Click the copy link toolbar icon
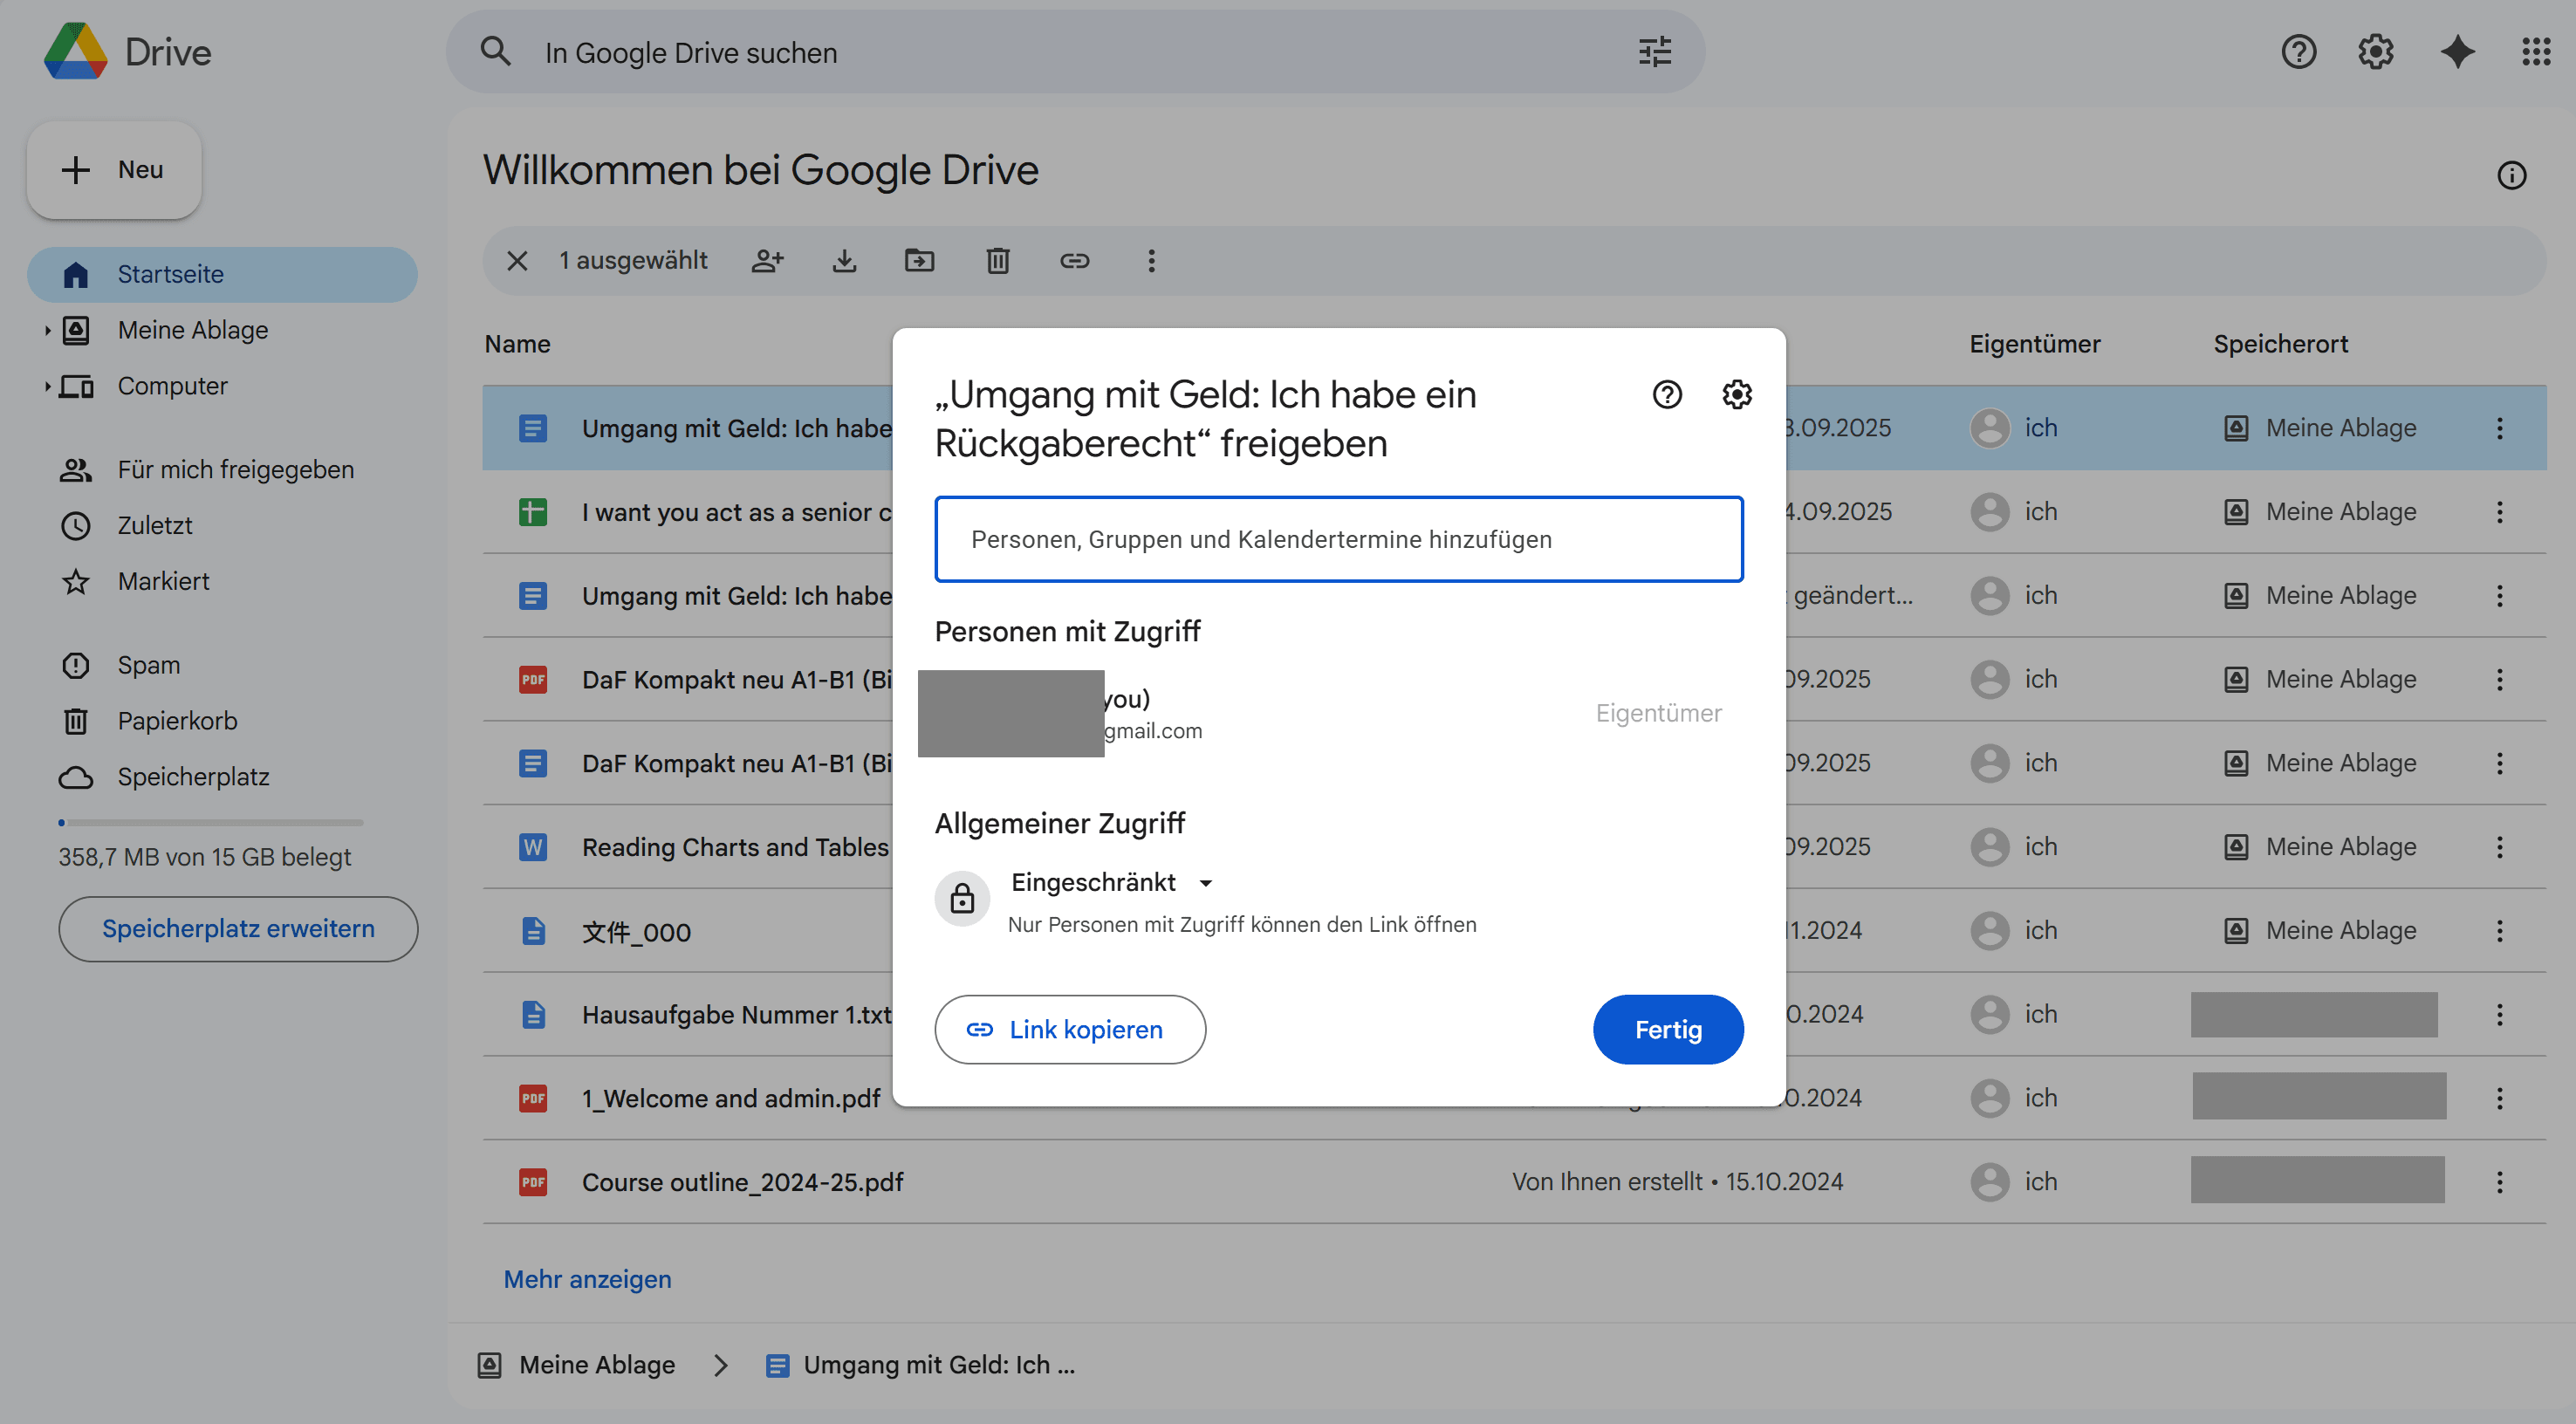Viewport: 2576px width, 1424px height. click(x=1074, y=261)
